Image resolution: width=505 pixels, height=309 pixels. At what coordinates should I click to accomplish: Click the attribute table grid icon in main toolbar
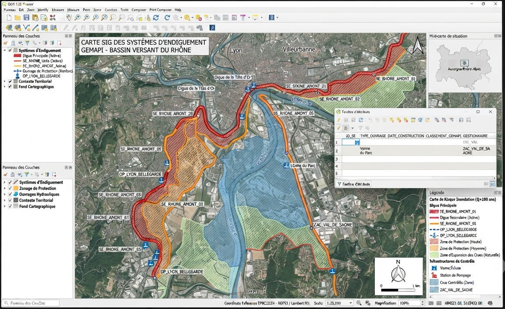217,18
